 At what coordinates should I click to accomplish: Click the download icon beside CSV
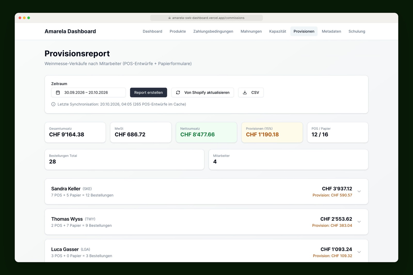click(245, 92)
